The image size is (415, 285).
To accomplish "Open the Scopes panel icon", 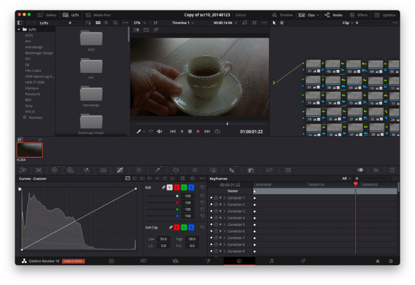I will click(377, 170).
